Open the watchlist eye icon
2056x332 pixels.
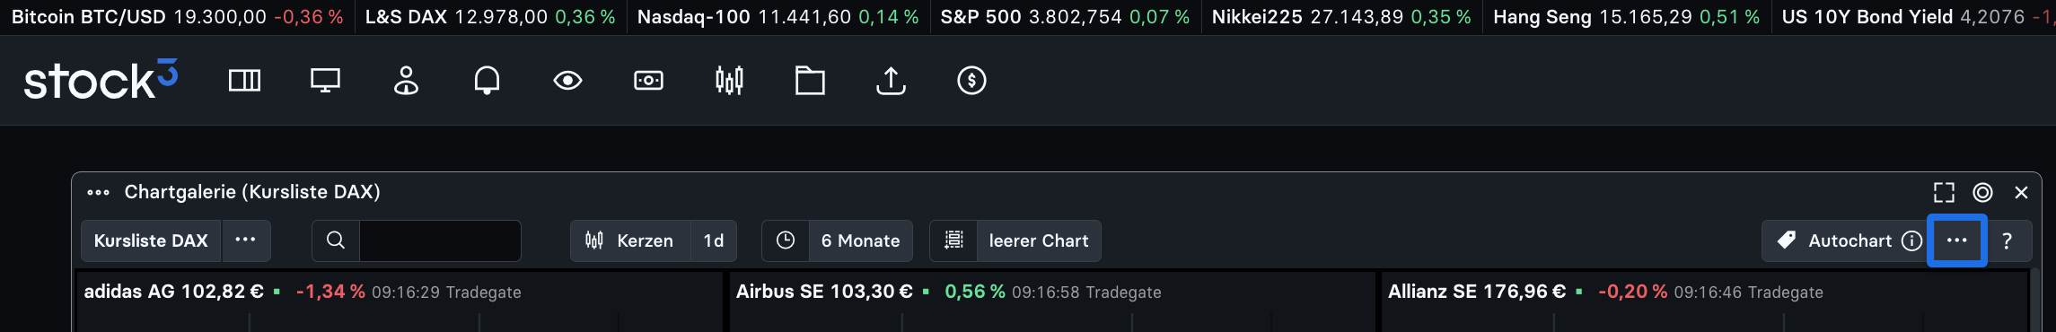(x=567, y=81)
